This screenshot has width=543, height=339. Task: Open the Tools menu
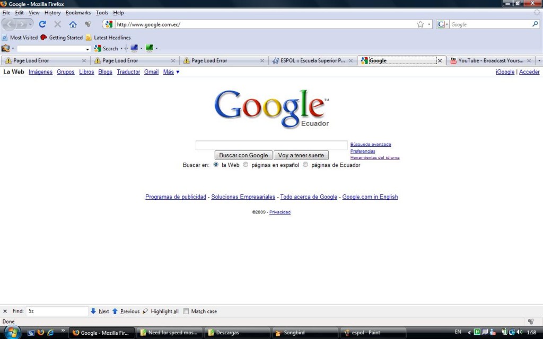coord(102,13)
